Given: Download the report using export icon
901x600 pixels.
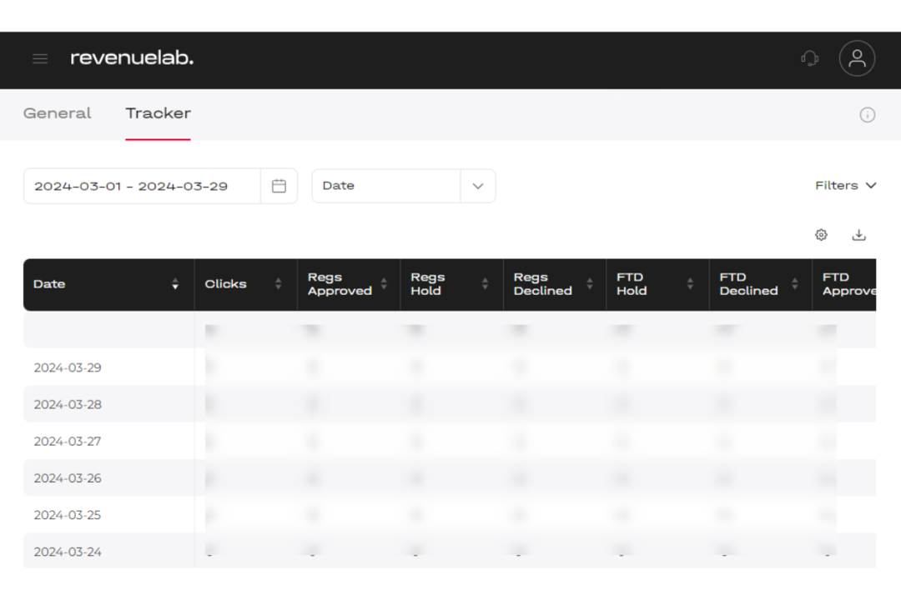Looking at the screenshot, I should point(858,235).
